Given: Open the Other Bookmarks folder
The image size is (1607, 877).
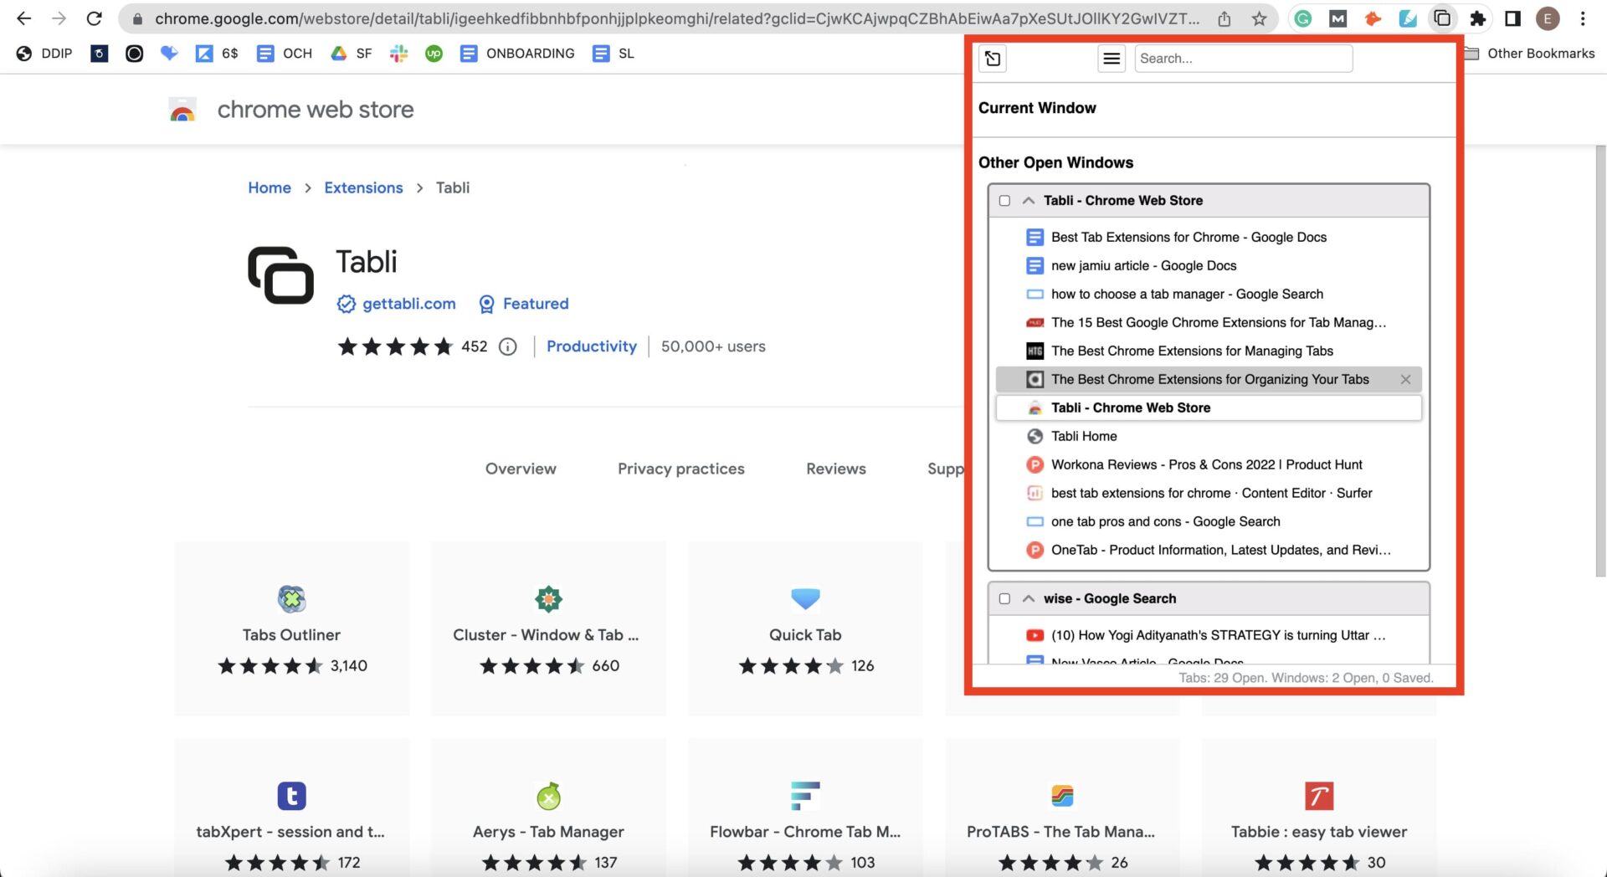Looking at the screenshot, I should (1529, 54).
